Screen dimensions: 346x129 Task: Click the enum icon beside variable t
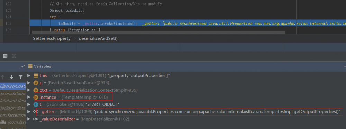(36, 104)
